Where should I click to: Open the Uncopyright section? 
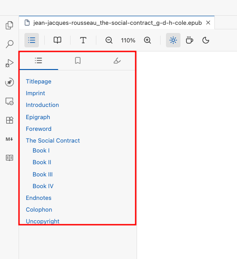coord(43,221)
